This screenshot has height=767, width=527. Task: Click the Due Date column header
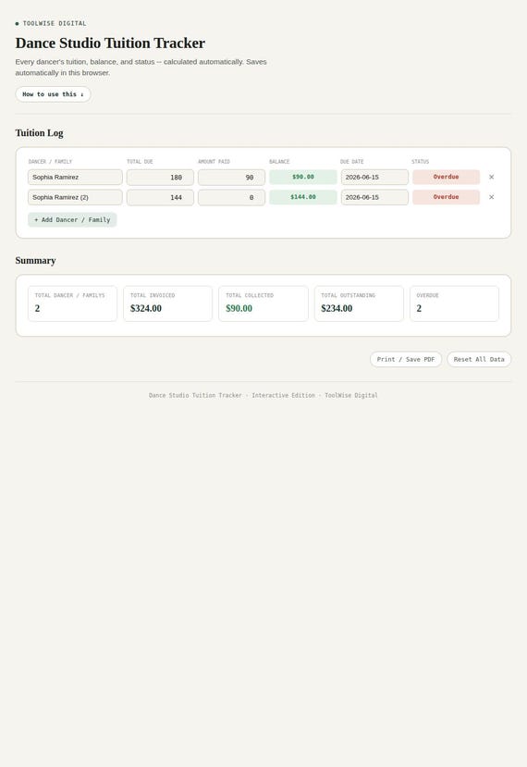[352, 161]
